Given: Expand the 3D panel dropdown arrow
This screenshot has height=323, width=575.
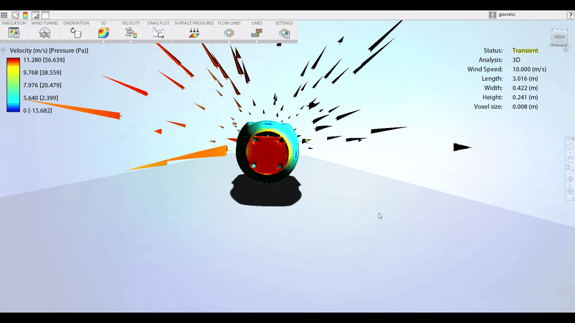Looking at the screenshot, I should (x=104, y=41).
